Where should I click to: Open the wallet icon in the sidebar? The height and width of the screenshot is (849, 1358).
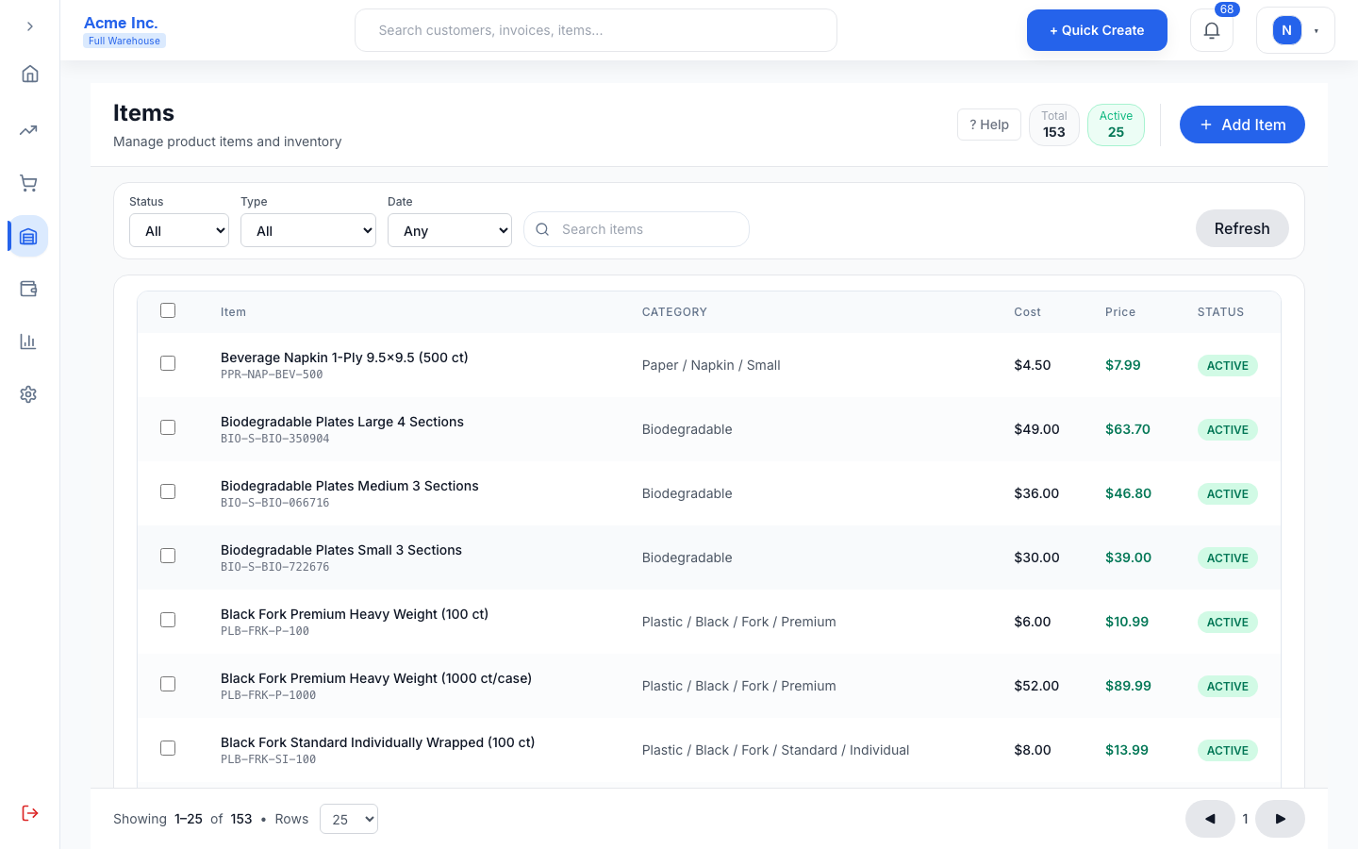(28, 289)
